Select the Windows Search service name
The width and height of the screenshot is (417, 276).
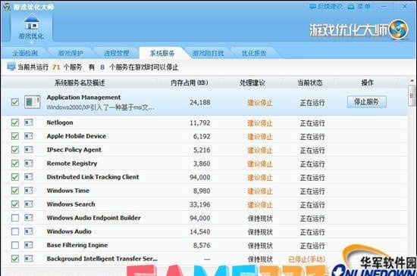click(x=71, y=204)
